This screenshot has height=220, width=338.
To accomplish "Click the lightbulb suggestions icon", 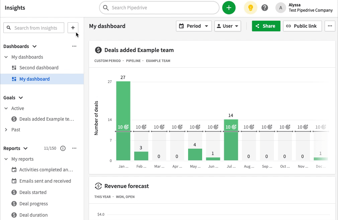I will (250, 7).
